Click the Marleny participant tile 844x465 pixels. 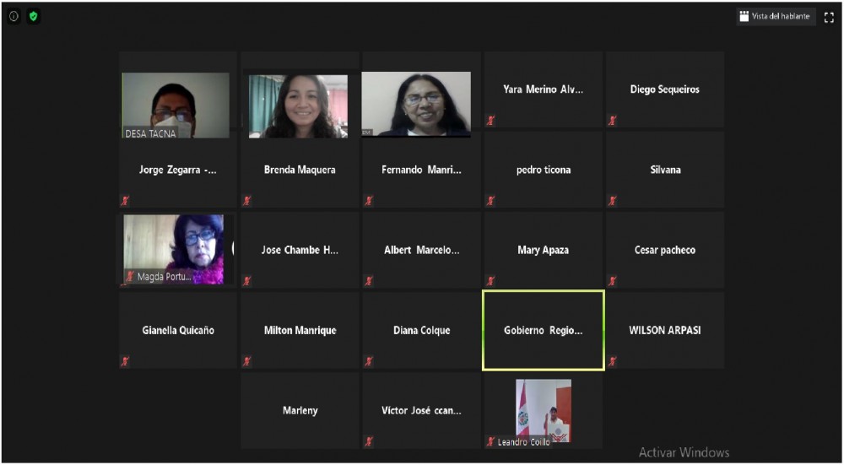(x=300, y=411)
